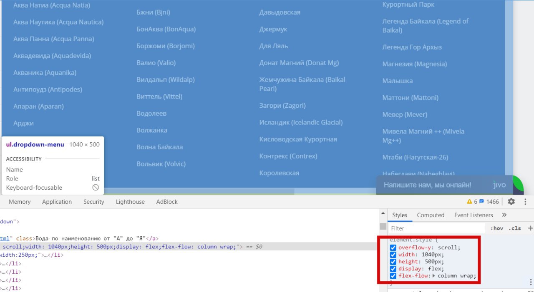This screenshot has width=534, height=292.
Task: Click the blue messages count icon
Action: click(x=481, y=202)
